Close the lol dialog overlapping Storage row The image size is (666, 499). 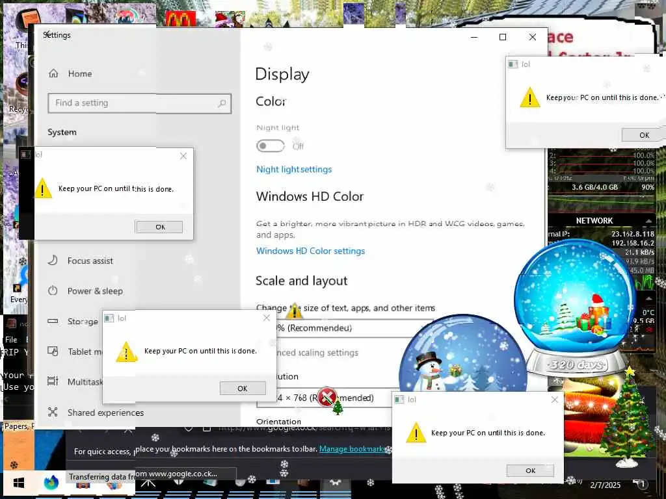pos(266,318)
